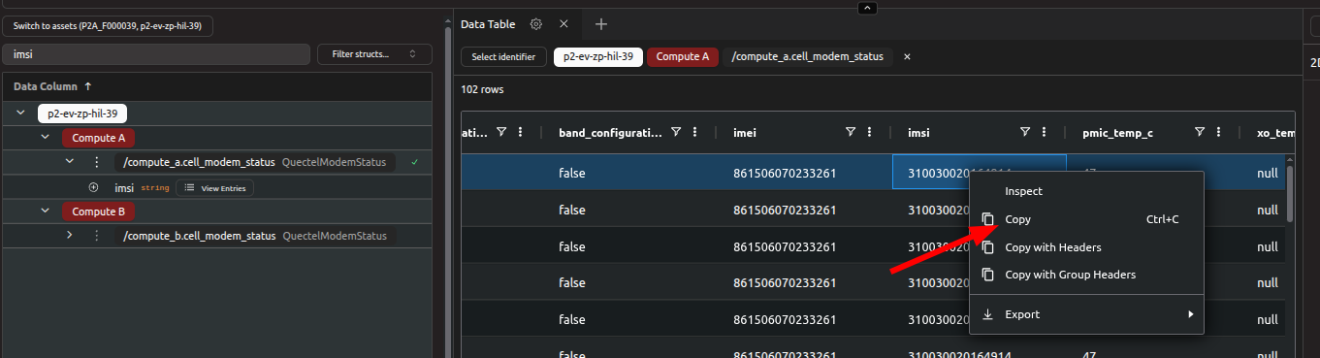Click Compute A label in tree
The height and width of the screenshot is (358, 1320).
(99, 138)
